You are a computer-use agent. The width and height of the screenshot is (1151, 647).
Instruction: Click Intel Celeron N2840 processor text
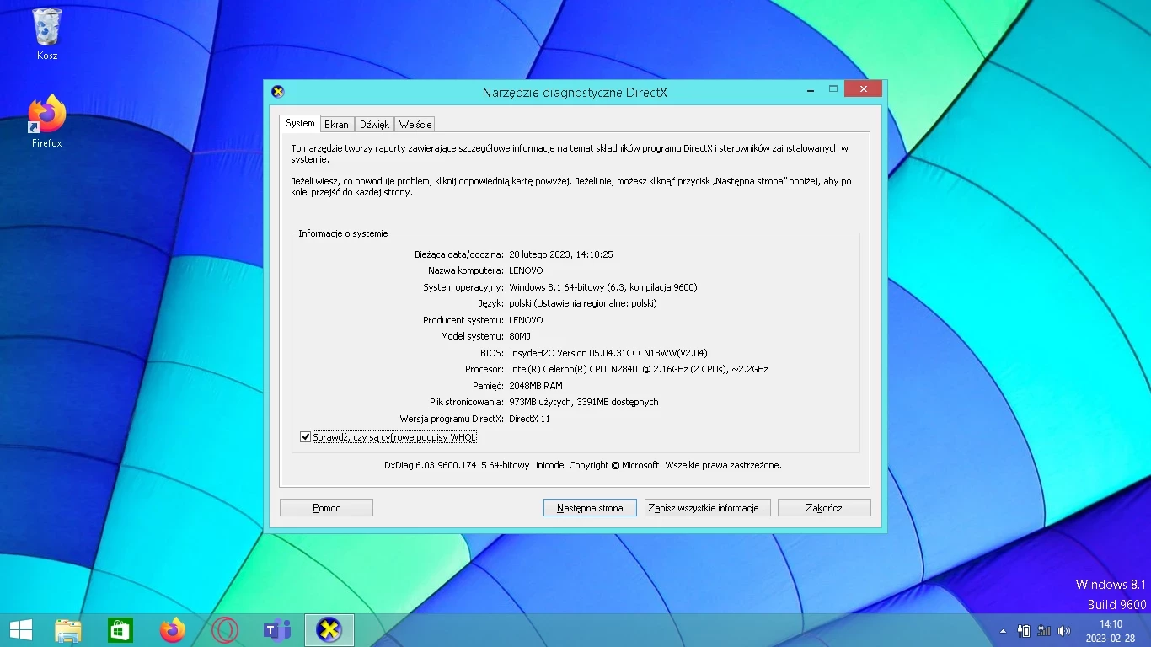639,369
